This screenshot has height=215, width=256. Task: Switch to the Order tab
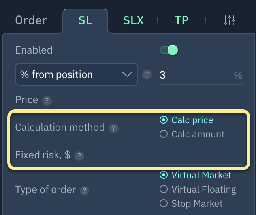tap(31, 20)
